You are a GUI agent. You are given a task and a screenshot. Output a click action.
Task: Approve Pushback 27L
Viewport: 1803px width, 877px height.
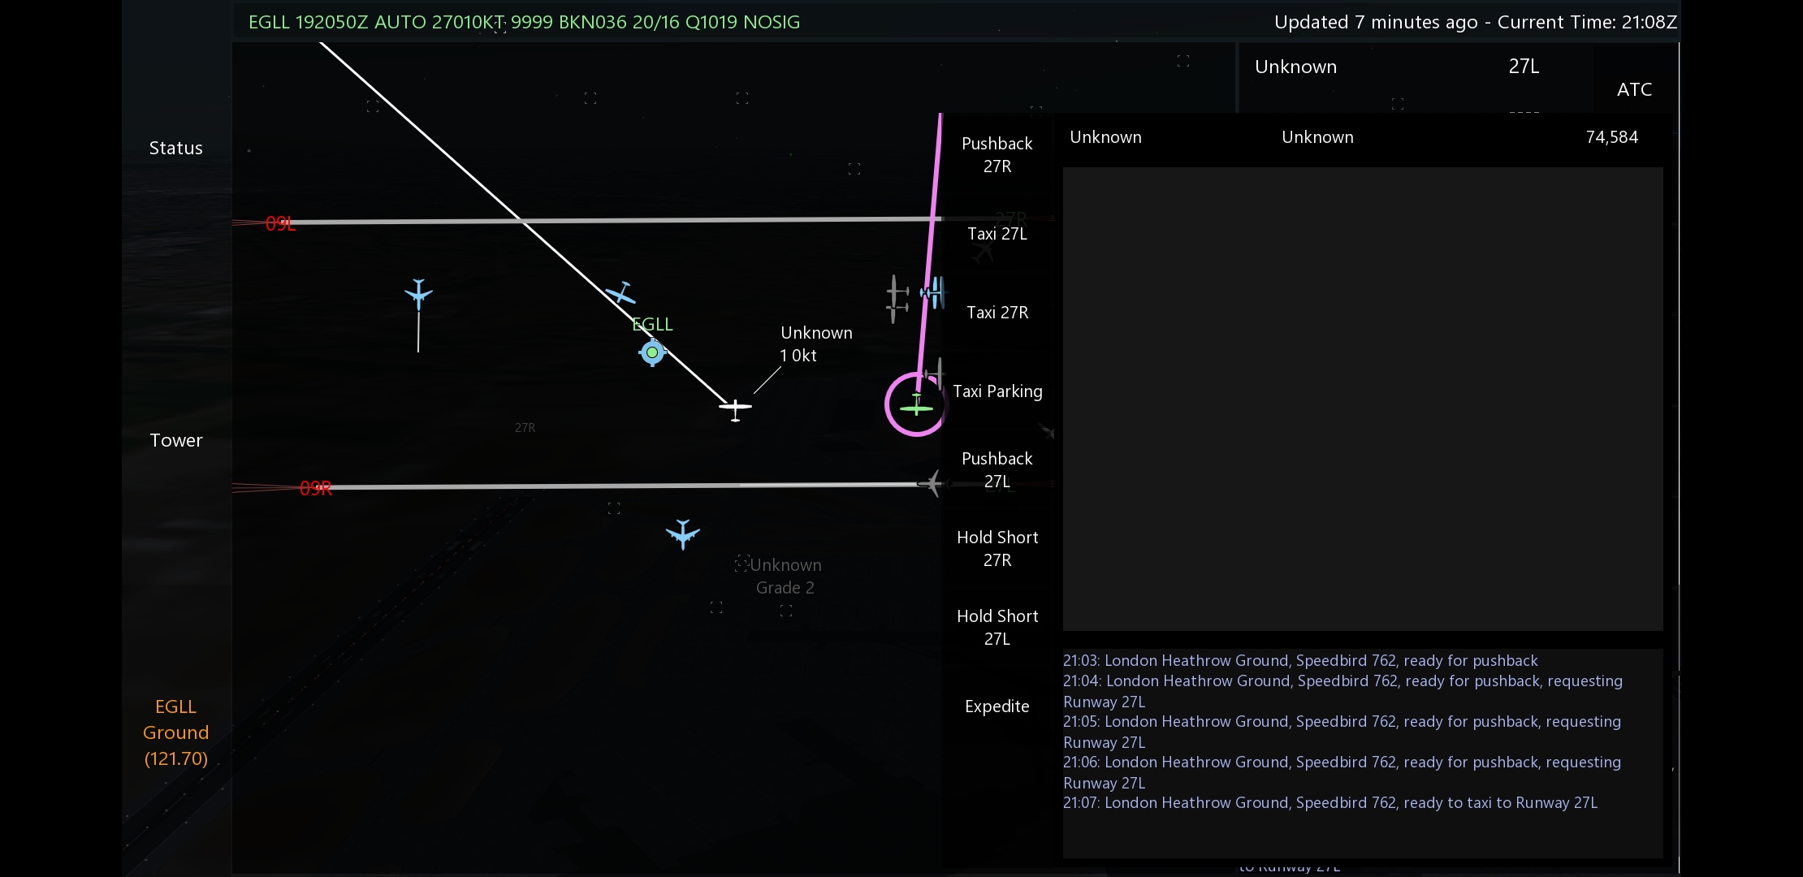(997, 469)
